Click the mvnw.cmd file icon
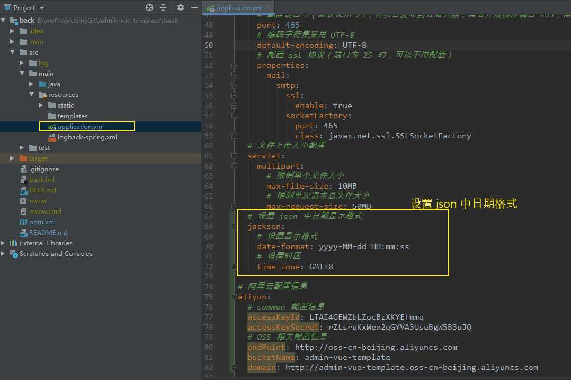Viewport: 571px width, 380px height. coord(23,211)
